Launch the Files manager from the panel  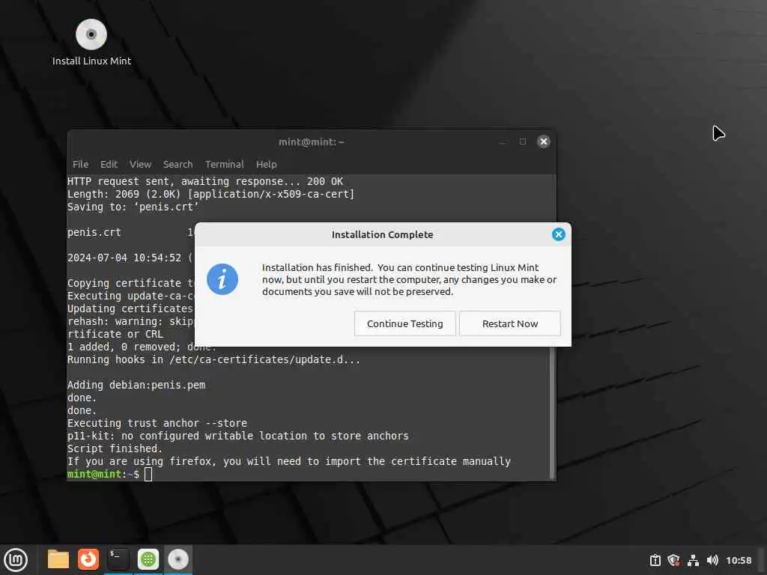click(58, 559)
